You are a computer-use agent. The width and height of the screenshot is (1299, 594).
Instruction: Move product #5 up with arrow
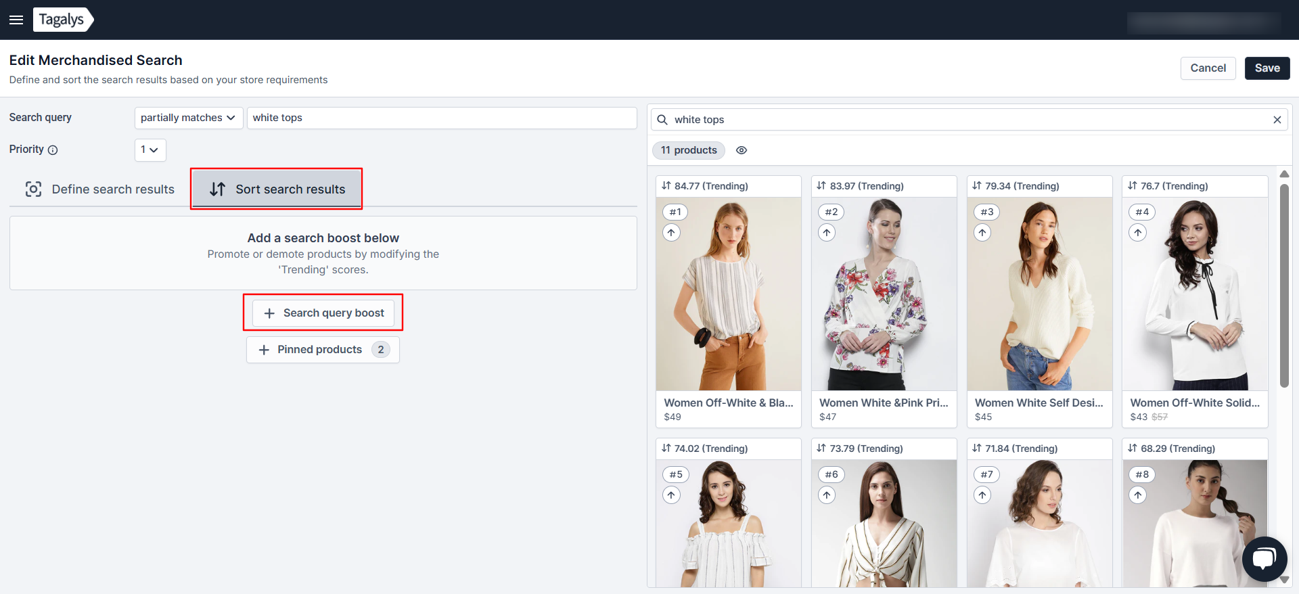click(x=671, y=495)
